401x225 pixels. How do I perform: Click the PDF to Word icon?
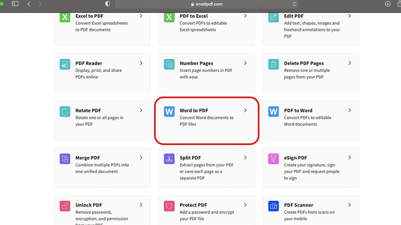(x=273, y=112)
